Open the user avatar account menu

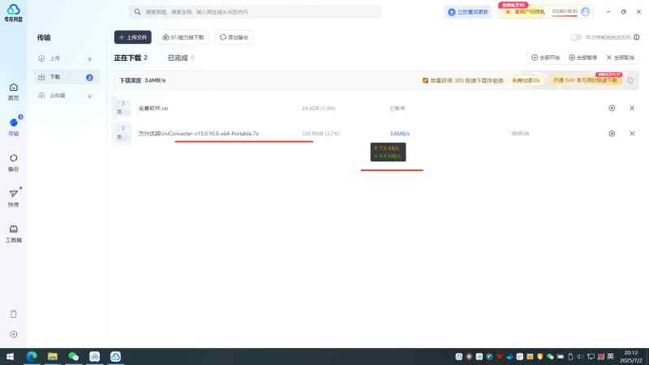pyautogui.click(x=585, y=11)
